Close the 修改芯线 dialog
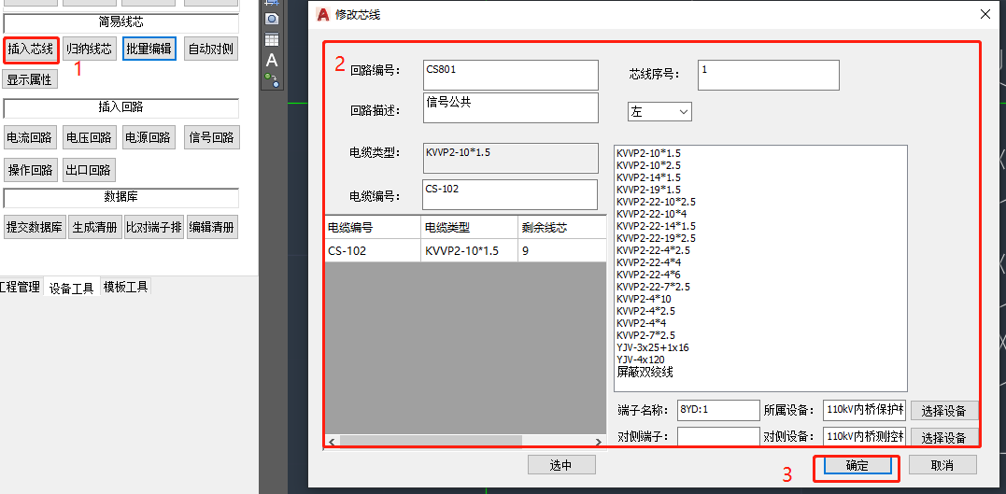 985,14
